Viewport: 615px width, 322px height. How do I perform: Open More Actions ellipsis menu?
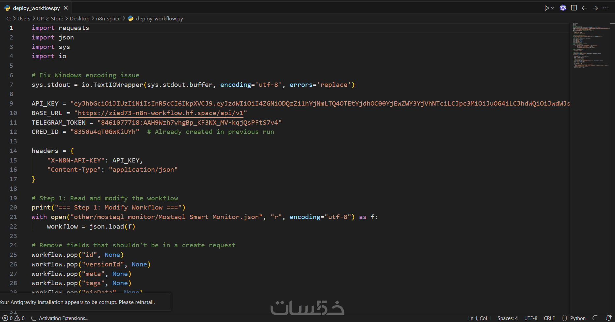(x=606, y=8)
